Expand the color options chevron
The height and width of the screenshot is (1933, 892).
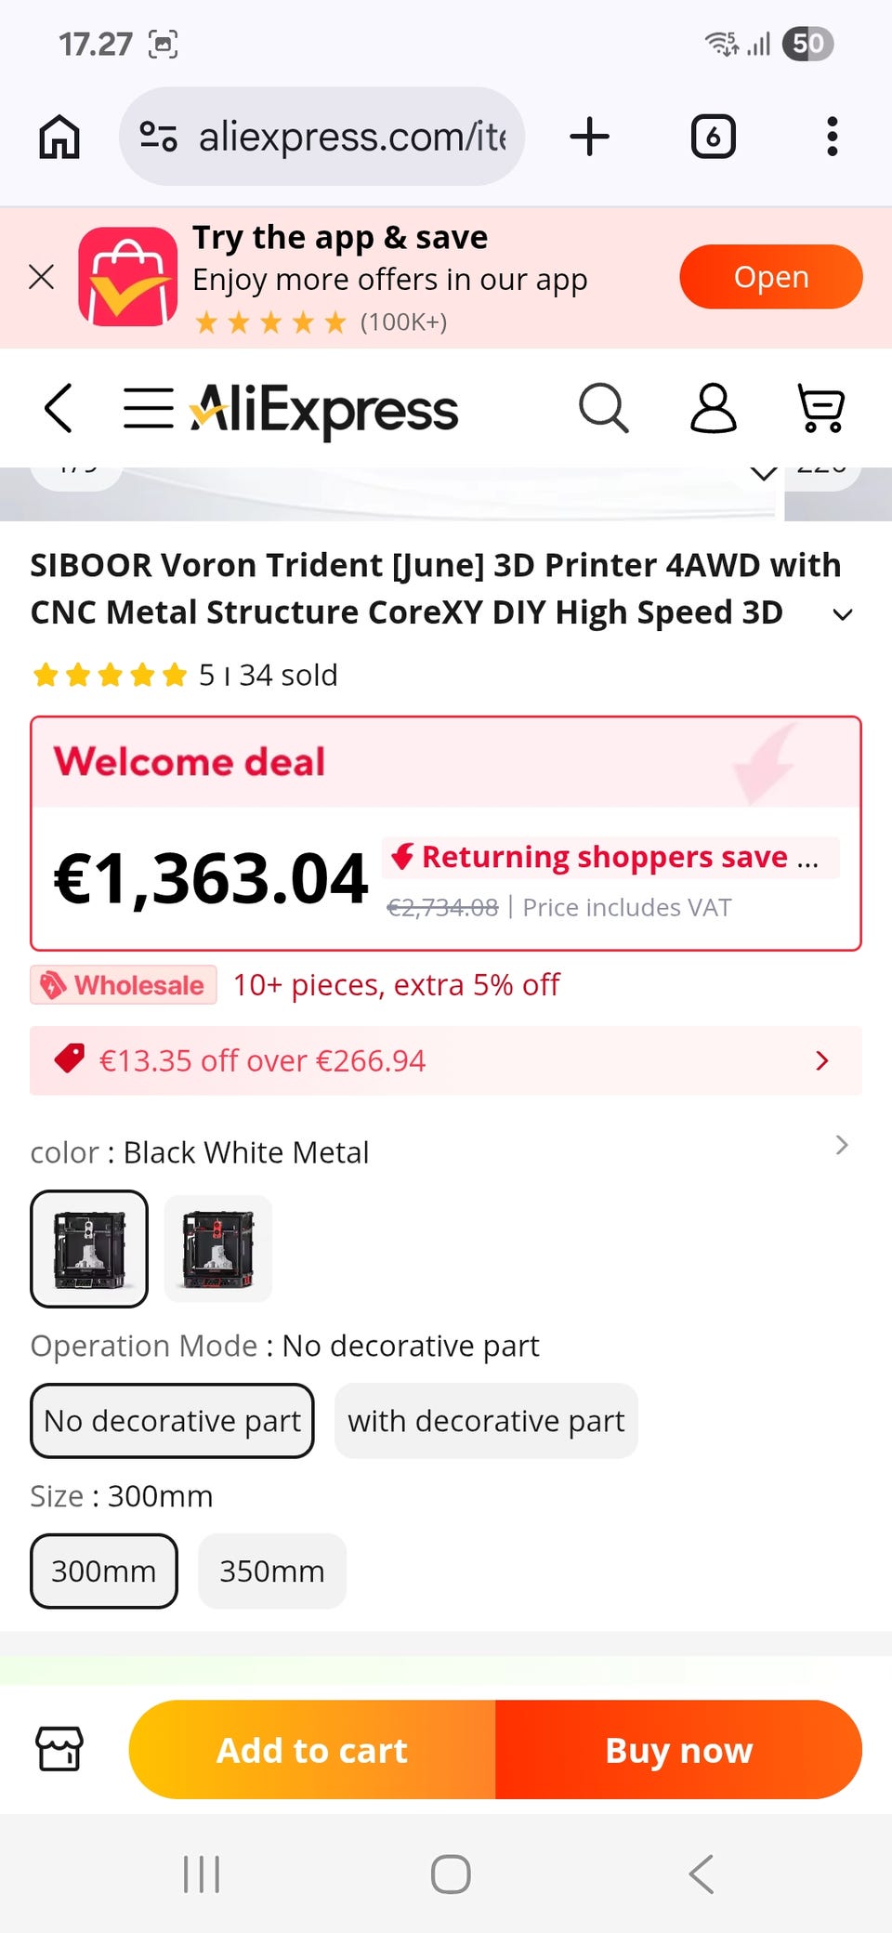[841, 1146]
